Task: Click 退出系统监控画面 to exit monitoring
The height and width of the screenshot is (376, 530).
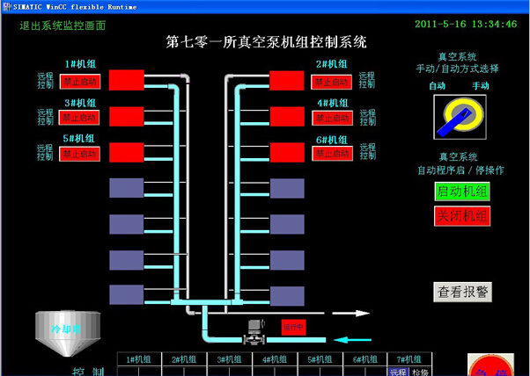Action: tap(63, 25)
